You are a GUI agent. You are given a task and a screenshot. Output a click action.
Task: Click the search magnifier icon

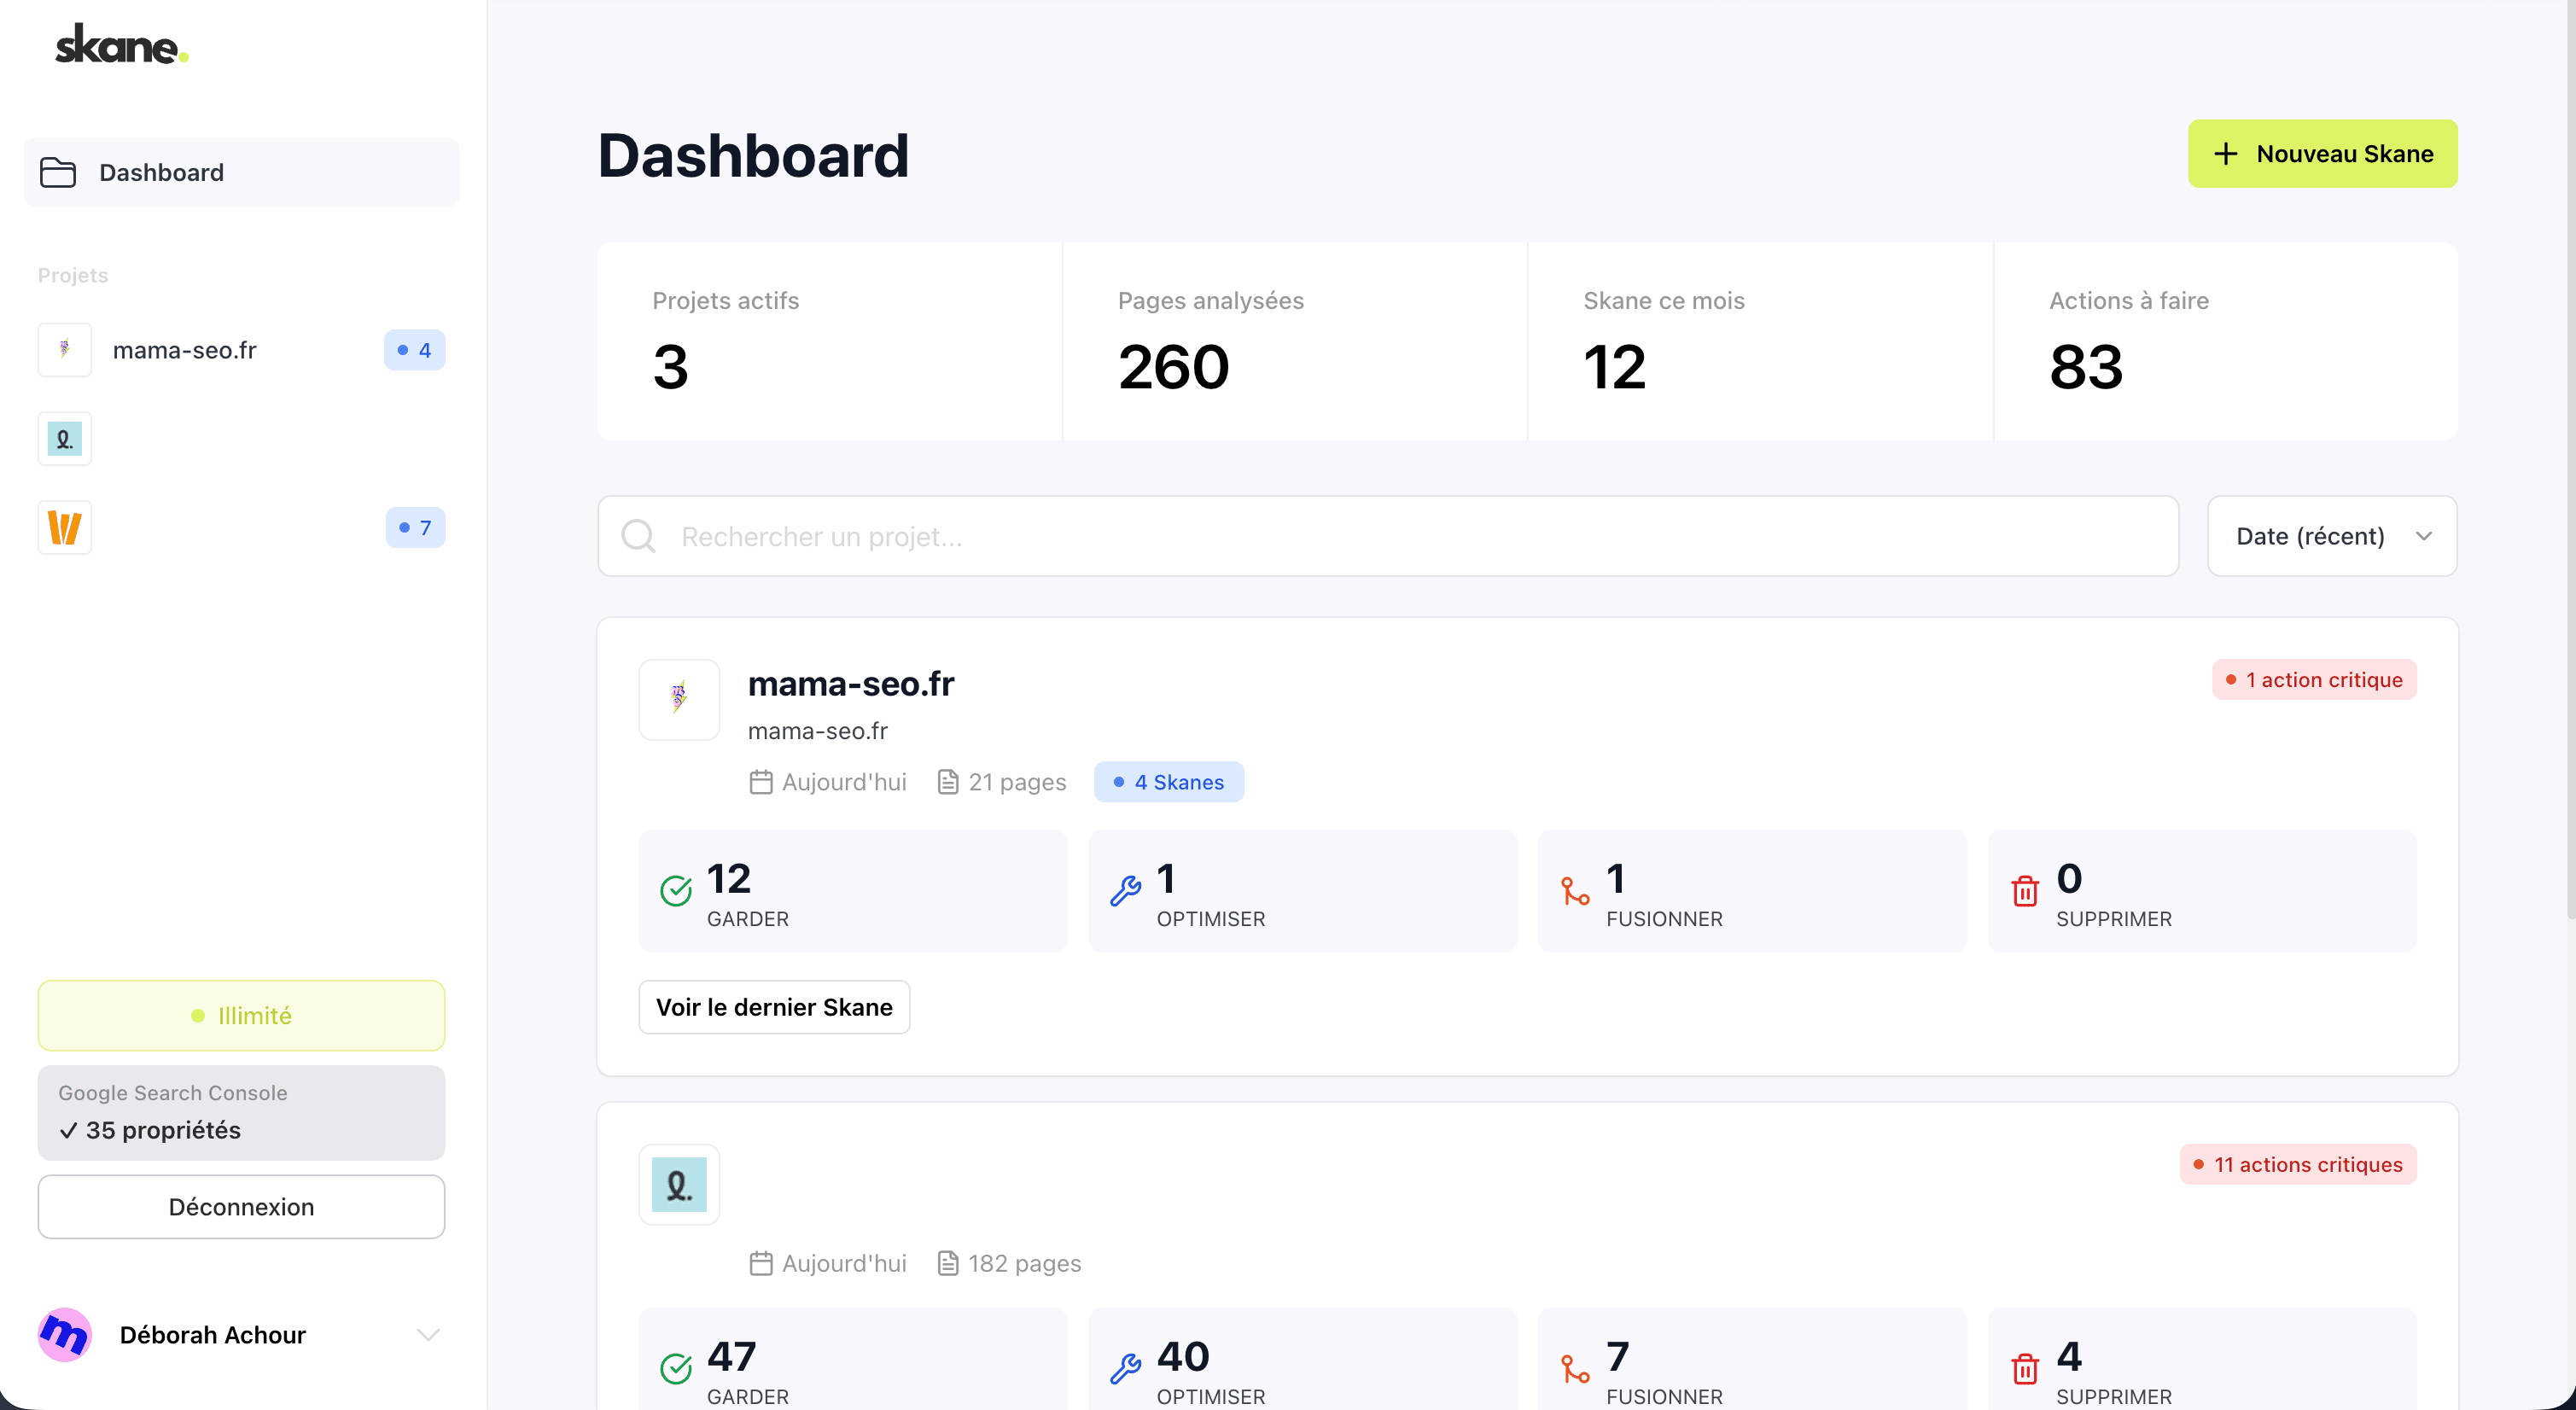[639, 536]
